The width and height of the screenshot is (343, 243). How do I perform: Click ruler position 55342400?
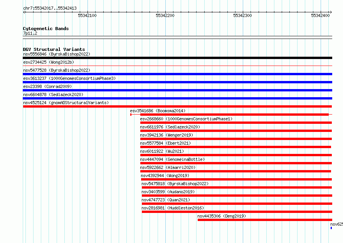point(320,15)
